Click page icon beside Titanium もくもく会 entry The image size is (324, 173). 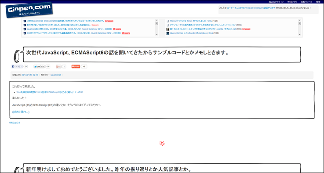point(168,21)
